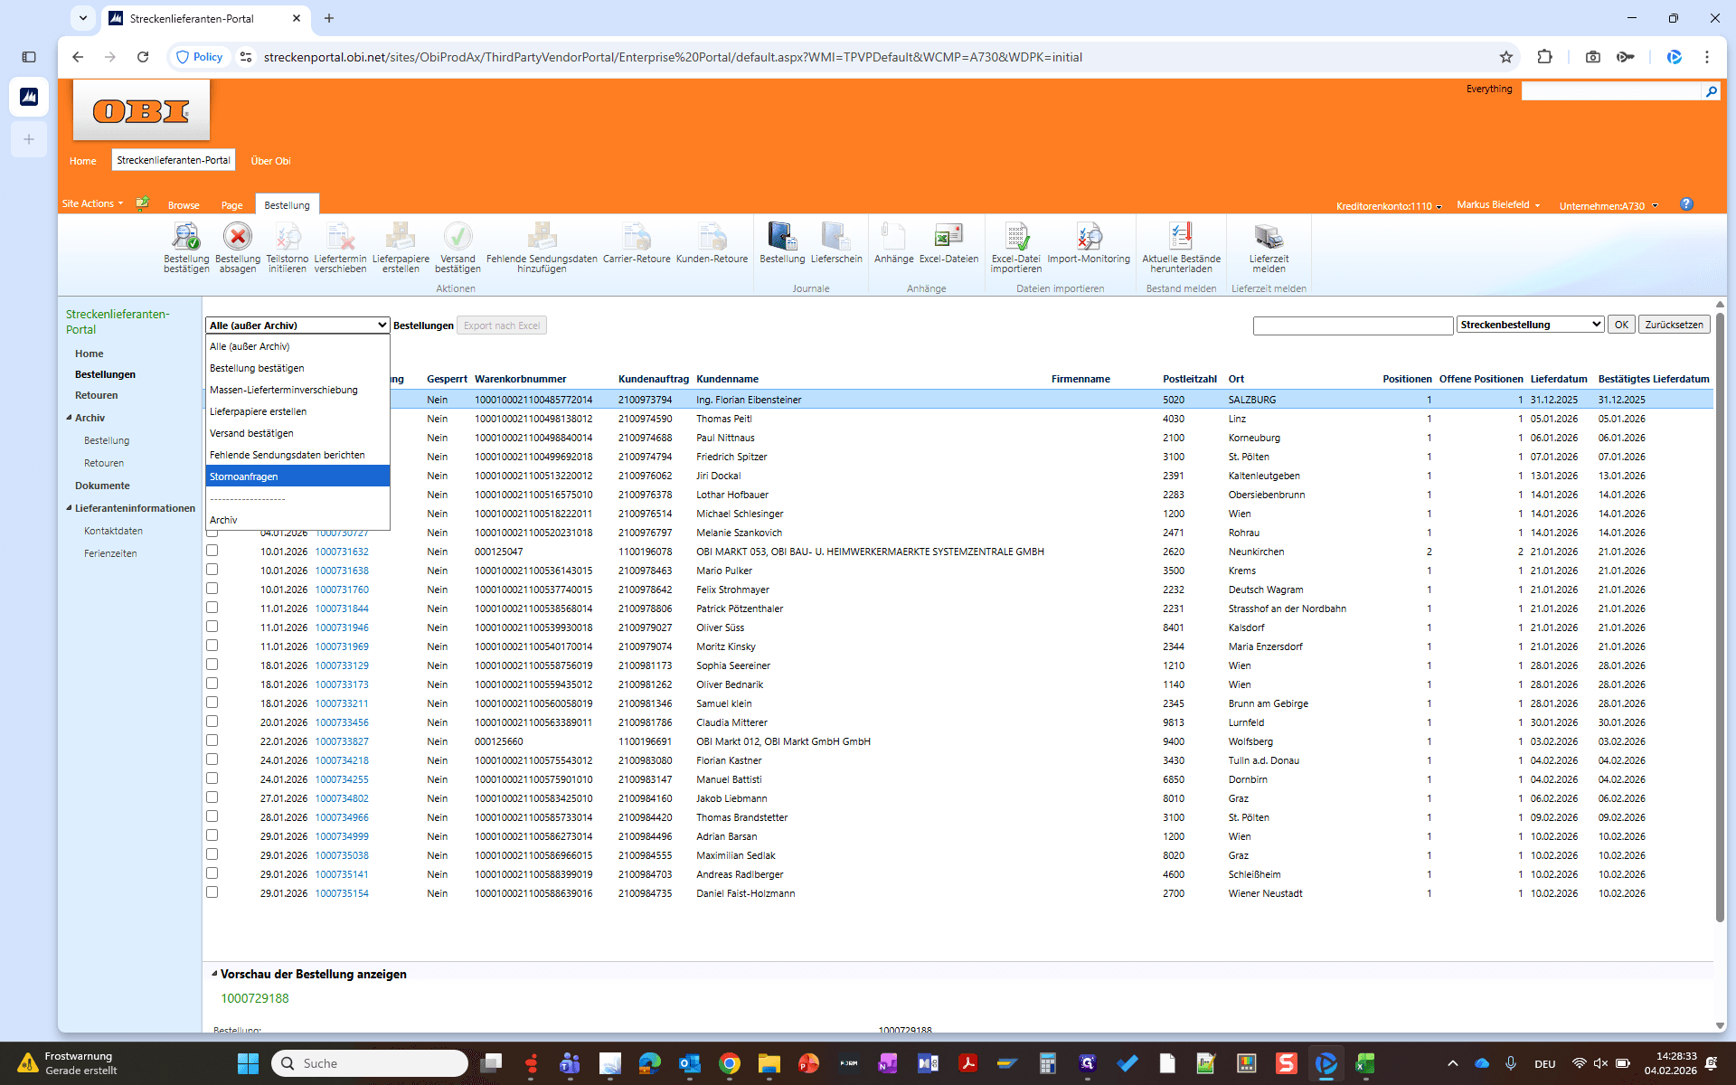Open Microsoft Teams from the taskbar
The width and height of the screenshot is (1736, 1085).
point(570,1063)
